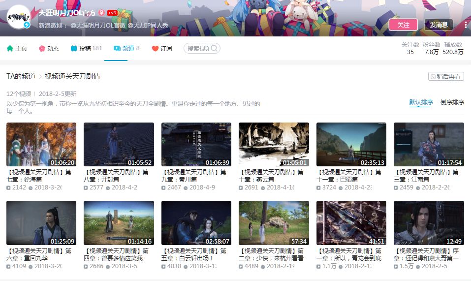Open the 订阅 tab
Screen dimensions: 471x281
(162, 48)
